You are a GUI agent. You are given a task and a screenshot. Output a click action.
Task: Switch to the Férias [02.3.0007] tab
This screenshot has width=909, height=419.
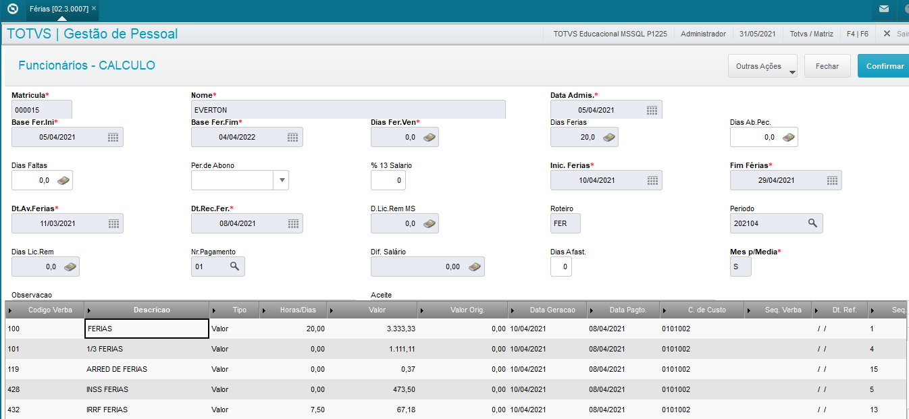(x=59, y=9)
